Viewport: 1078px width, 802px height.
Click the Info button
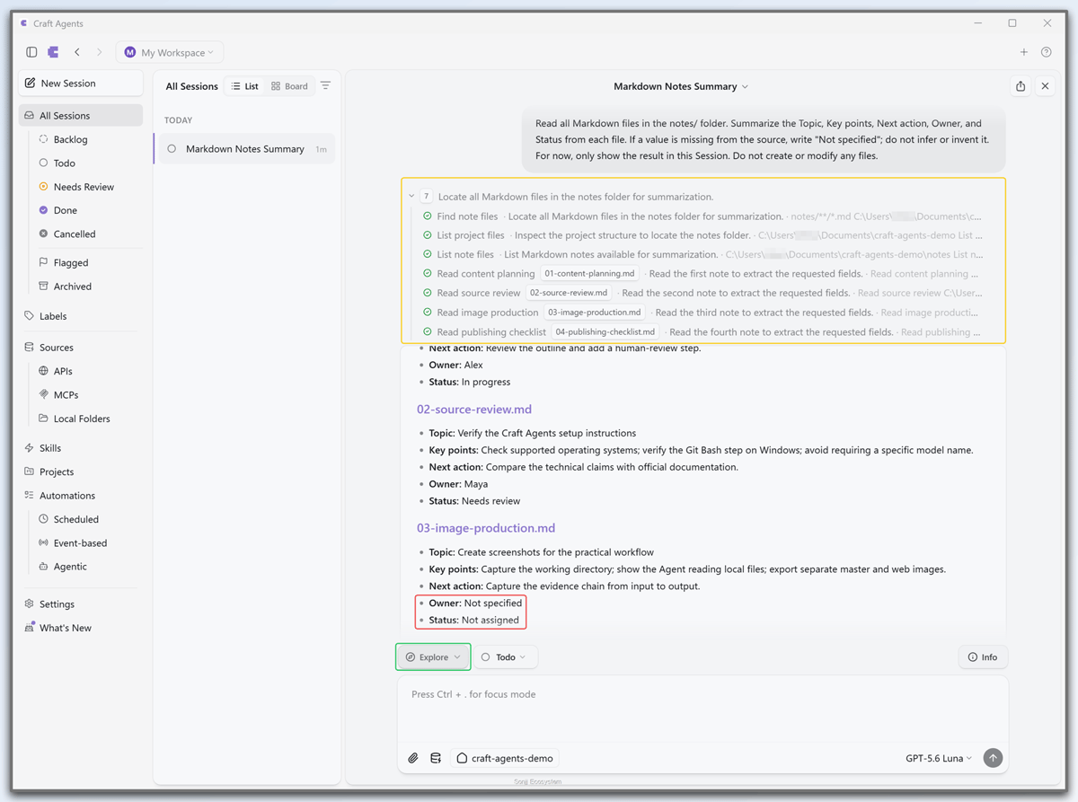[983, 657]
